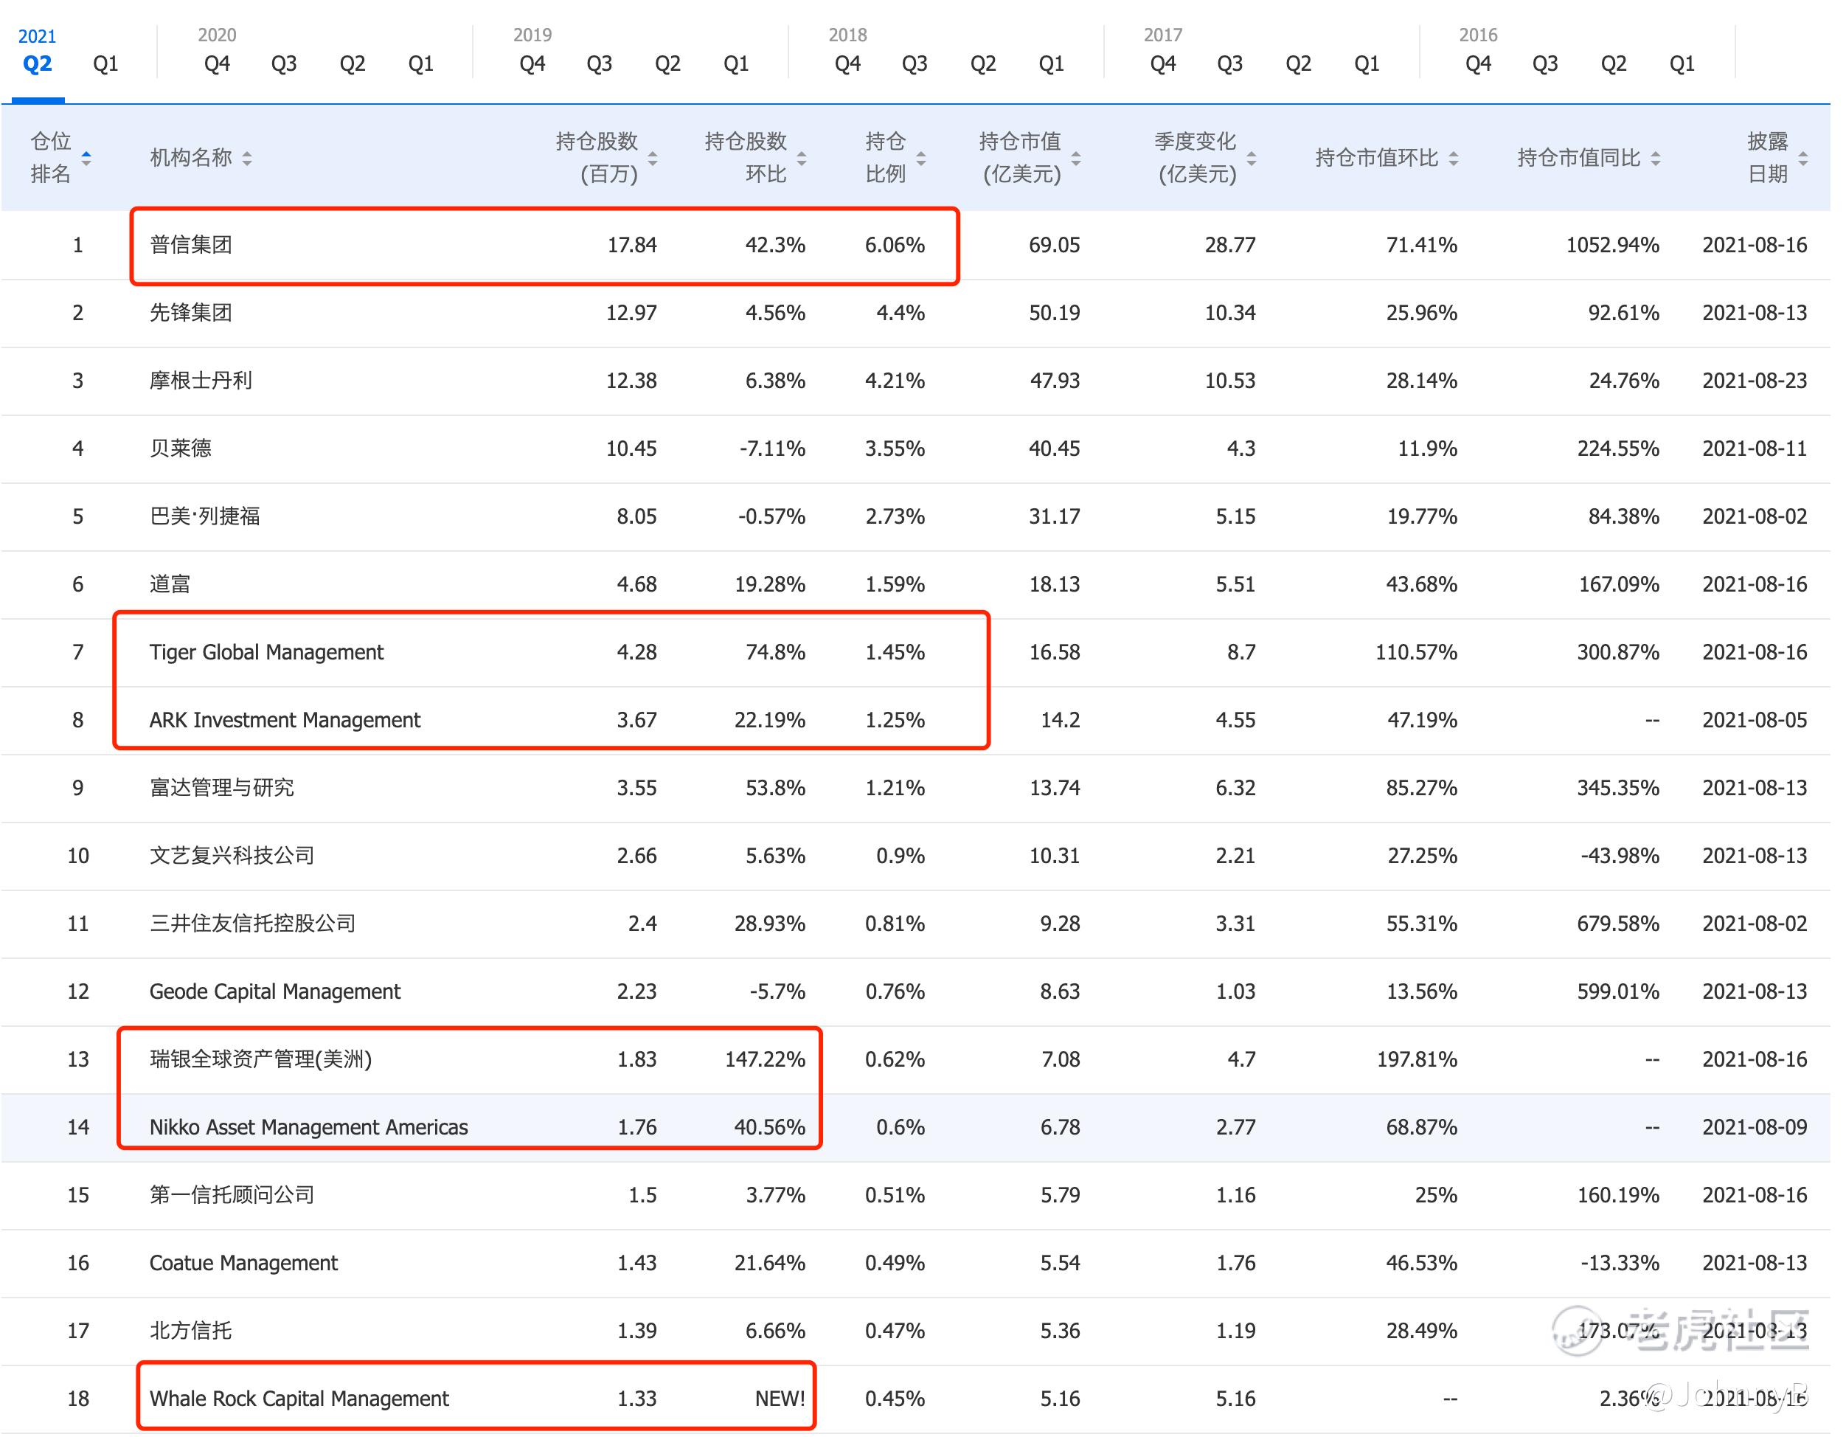Click institution name 摩根士丹利

click(x=201, y=381)
